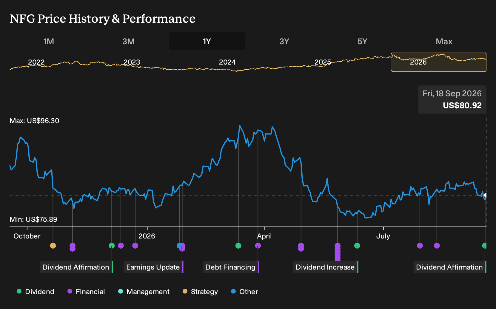Toggle Financial events in the legend
Image resolution: width=496 pixels, height=309 pixels.
(86, 292)
